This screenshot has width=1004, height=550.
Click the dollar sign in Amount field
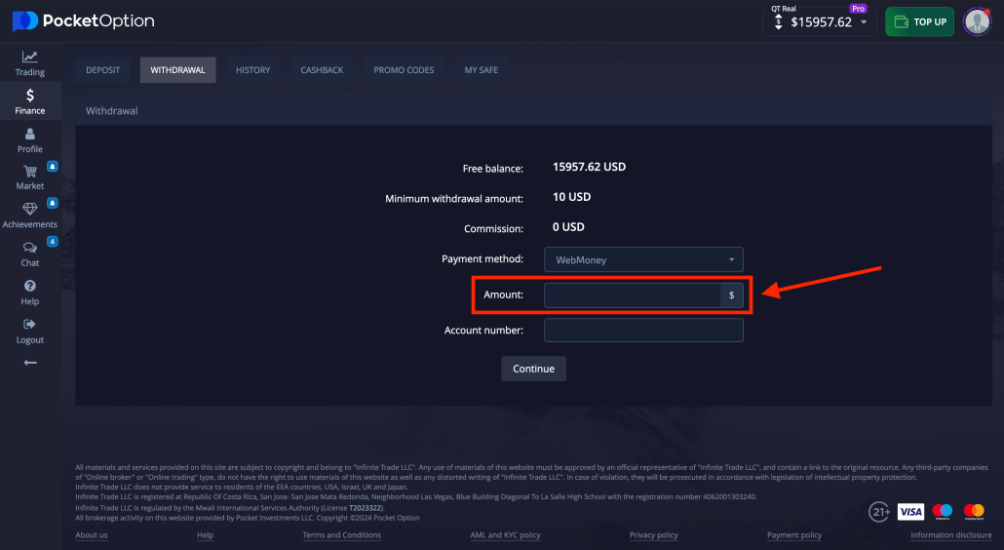[732, 295]
